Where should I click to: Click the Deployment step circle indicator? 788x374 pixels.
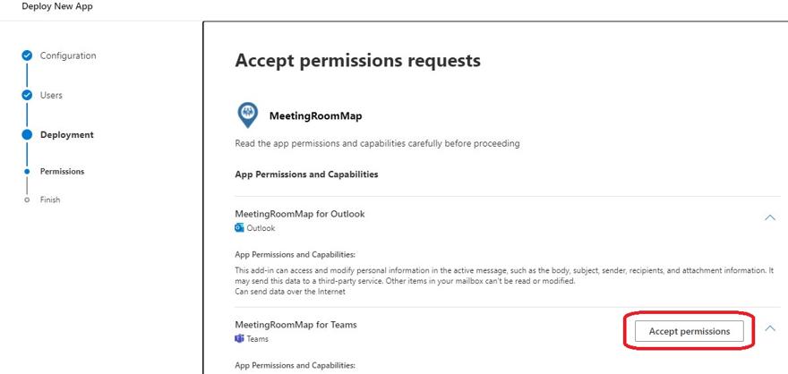click(27, 134)
